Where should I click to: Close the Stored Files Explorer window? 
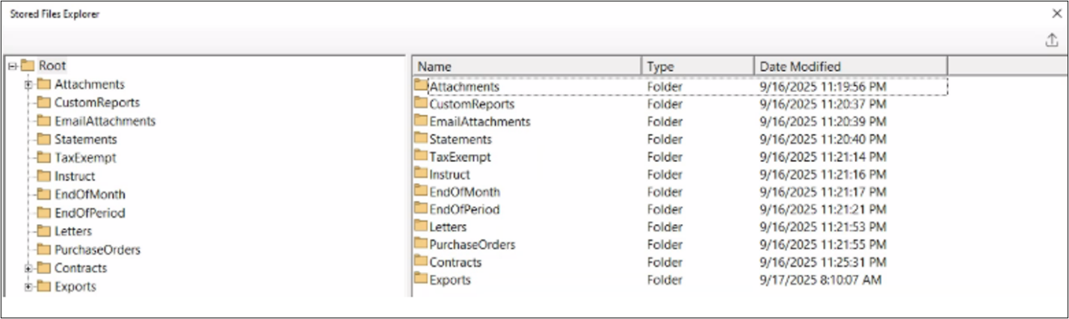pyautogui.click(x=1056, y=13)
